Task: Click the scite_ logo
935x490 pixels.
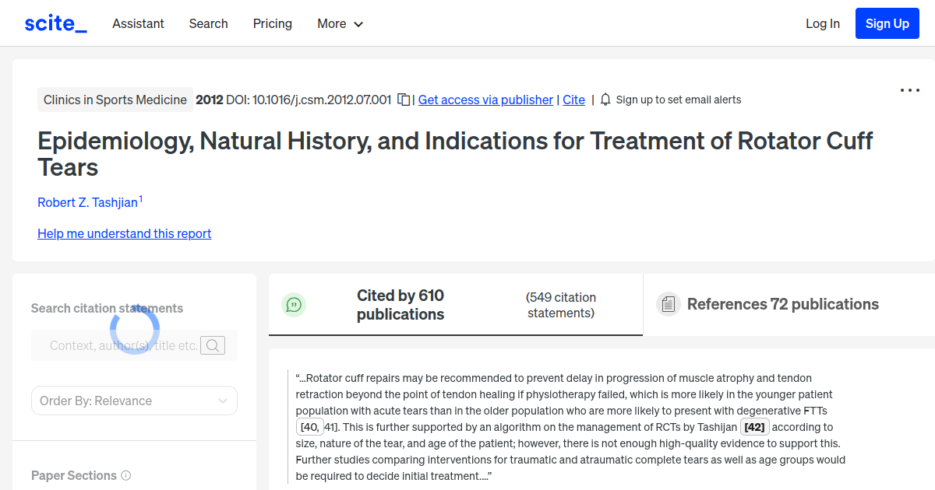Action: coord(55,23)
